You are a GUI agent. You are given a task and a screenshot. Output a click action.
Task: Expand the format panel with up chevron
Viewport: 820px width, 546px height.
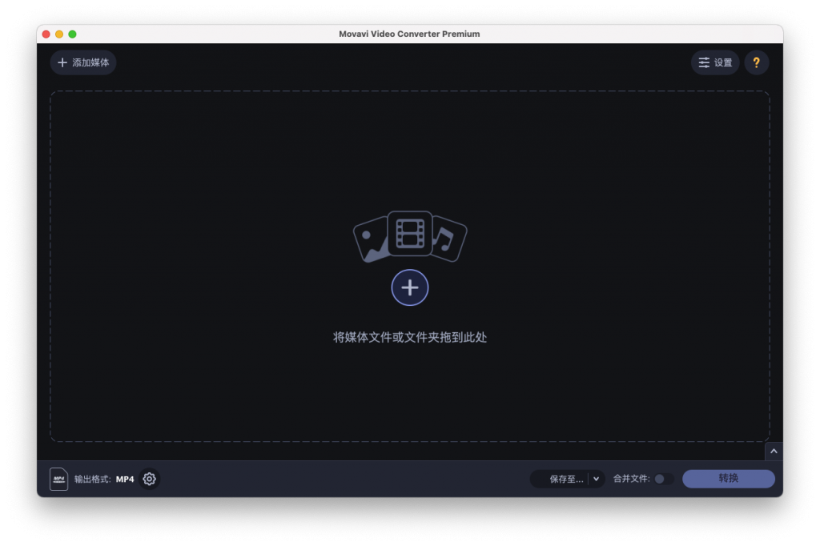(x=774, y=451)
